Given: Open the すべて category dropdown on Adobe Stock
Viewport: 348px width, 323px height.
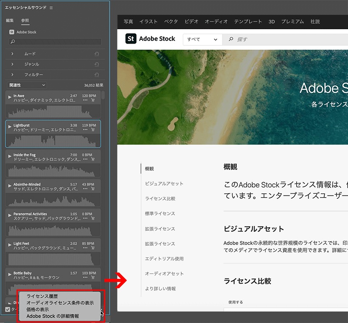Looking at the screenshot, I should click(x=202, y=39).
